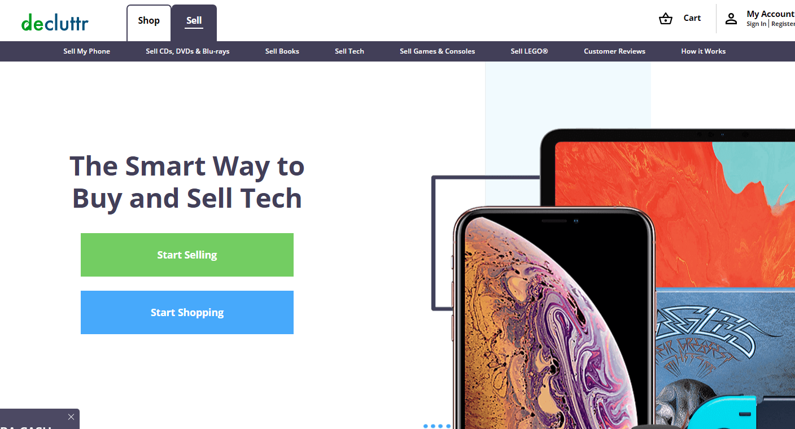Open the shopping cart basket icon
795x429 pixels.
[666, 19]
